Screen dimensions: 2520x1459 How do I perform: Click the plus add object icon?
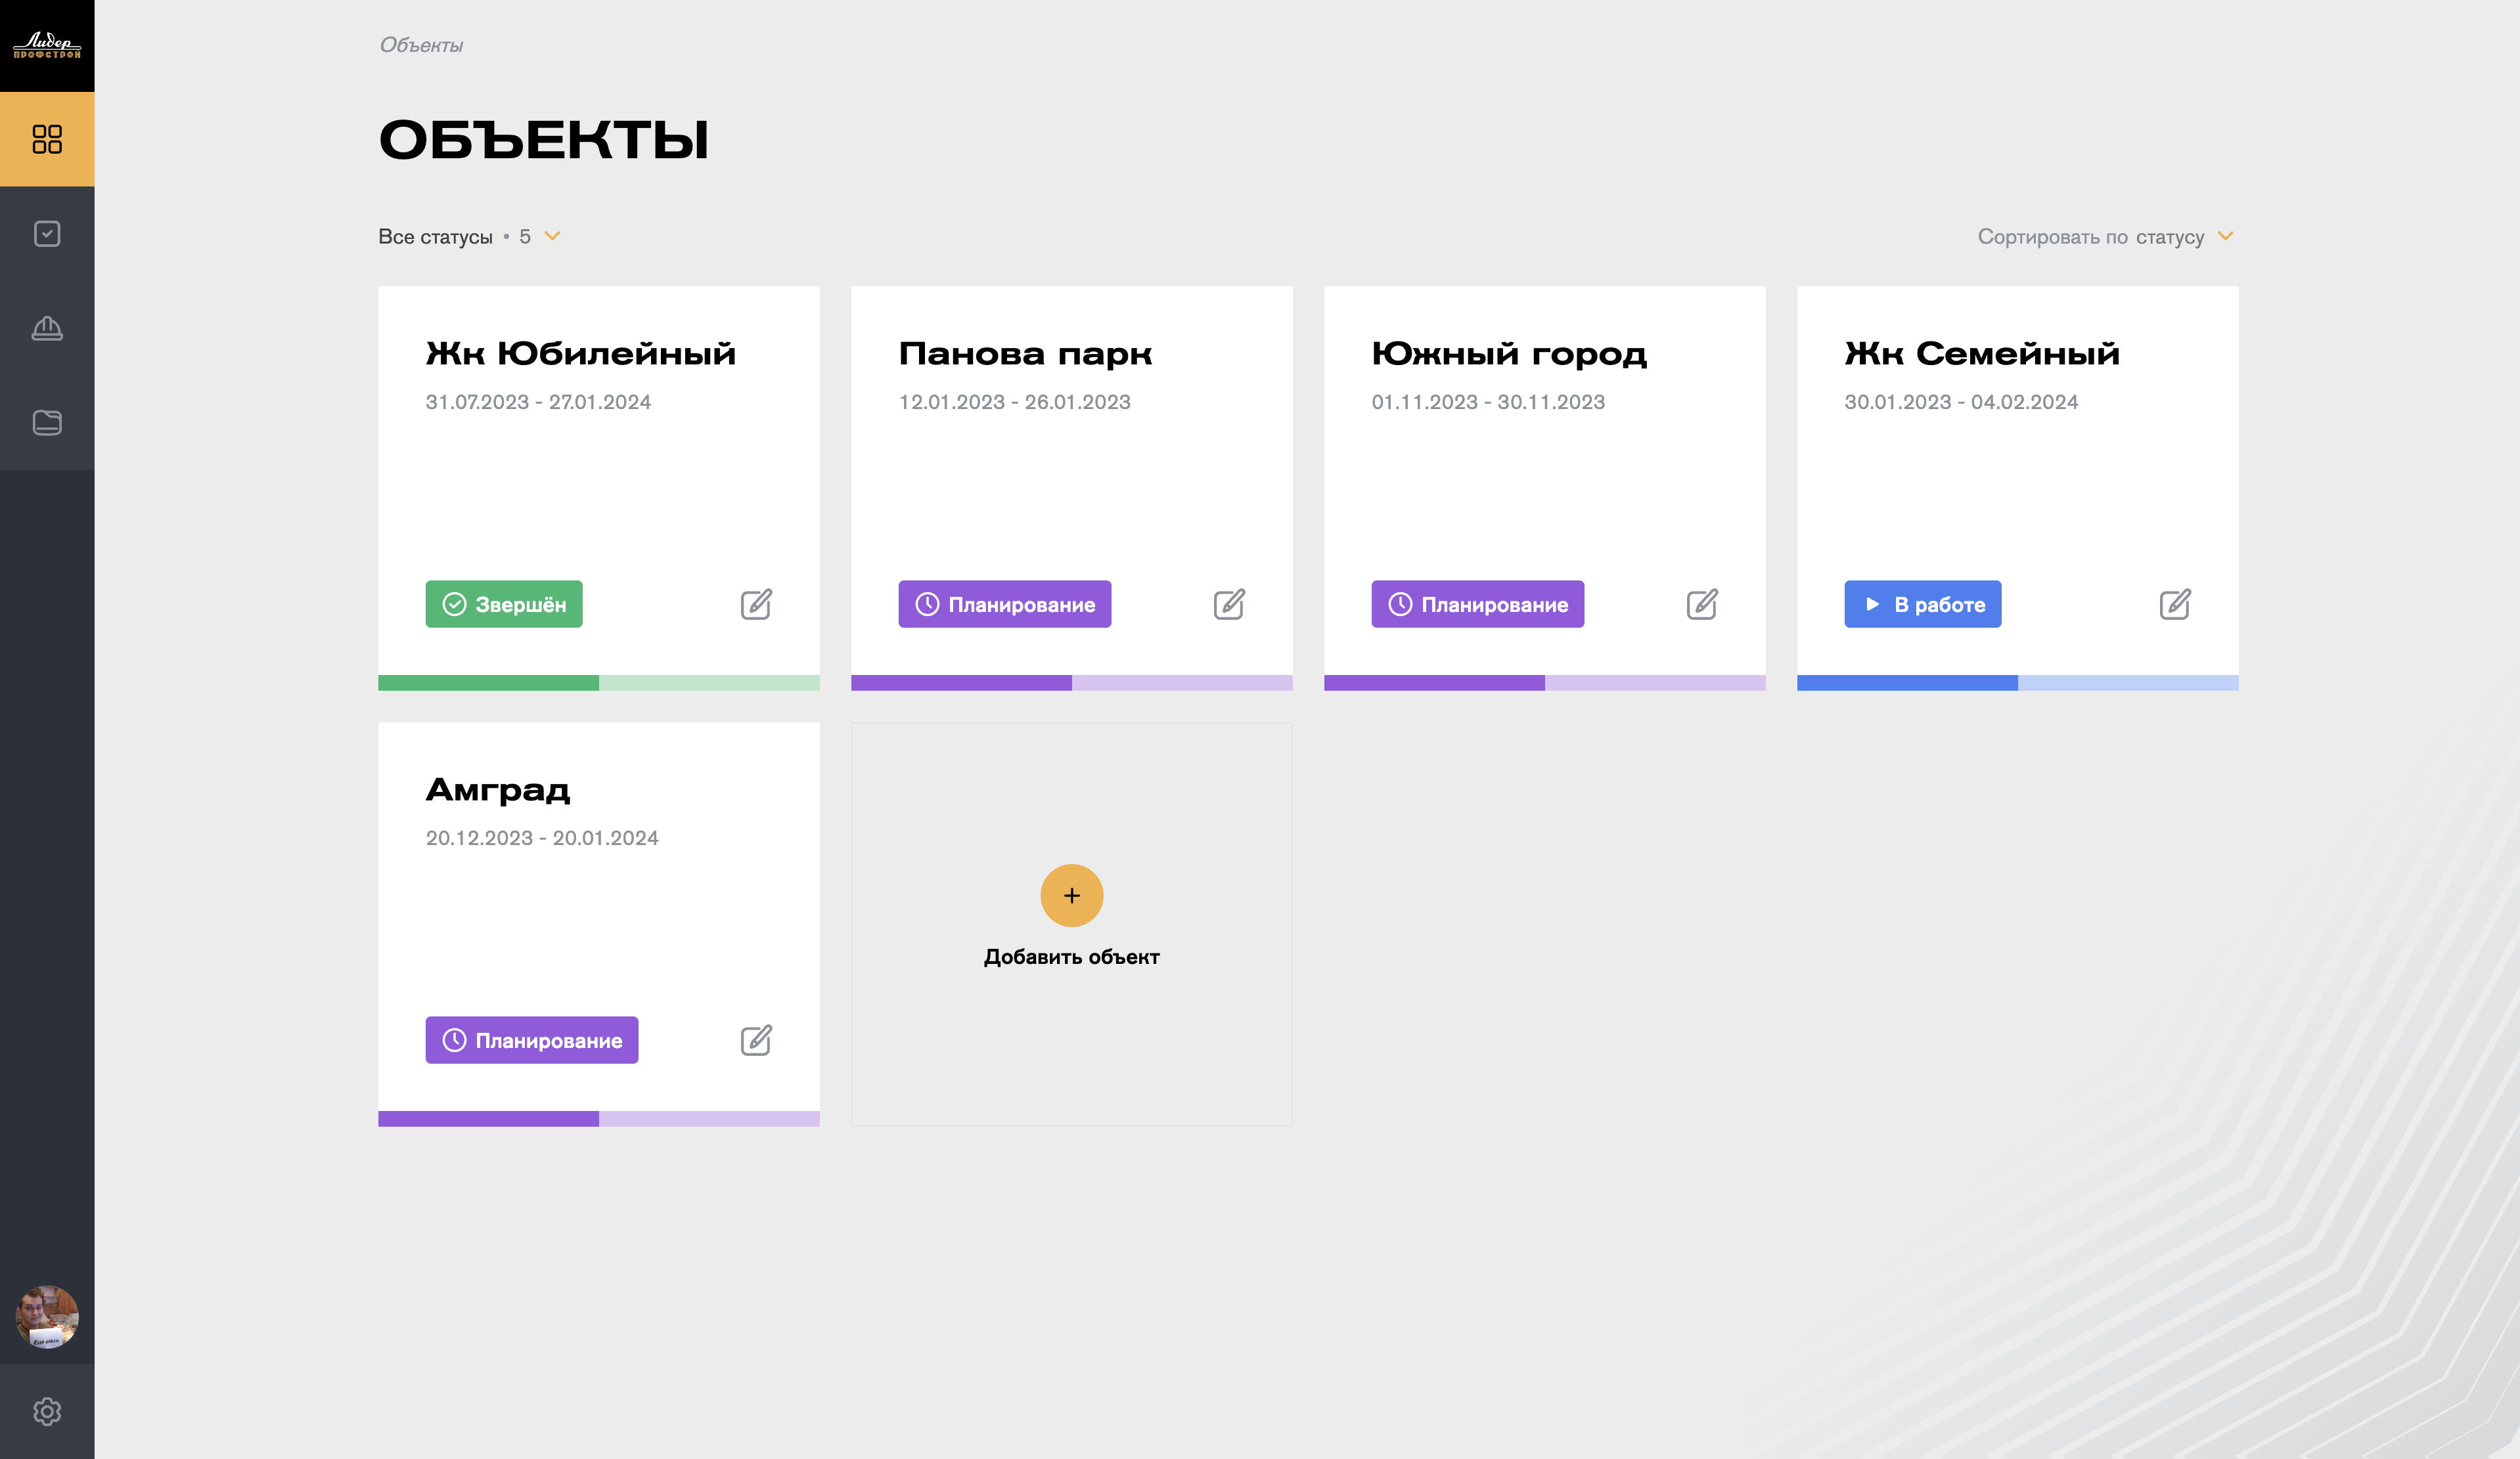tap(1072, 896)
